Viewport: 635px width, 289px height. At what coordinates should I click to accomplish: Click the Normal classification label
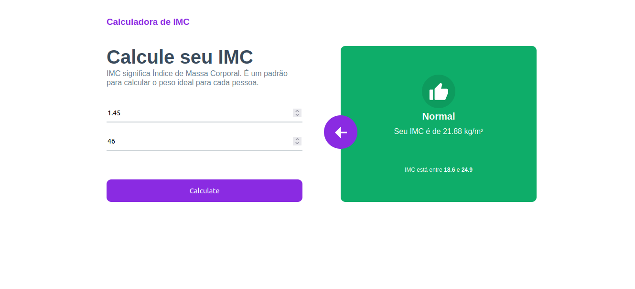pos(439,116)
